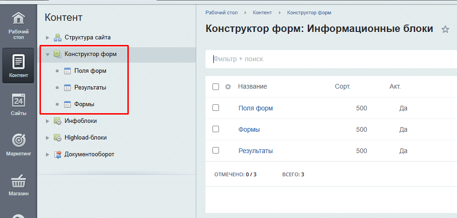Expand the Highload-блоки tree node
Image resolution: width=457 pixels, height=218 pixels.
[x=47, y=138]
